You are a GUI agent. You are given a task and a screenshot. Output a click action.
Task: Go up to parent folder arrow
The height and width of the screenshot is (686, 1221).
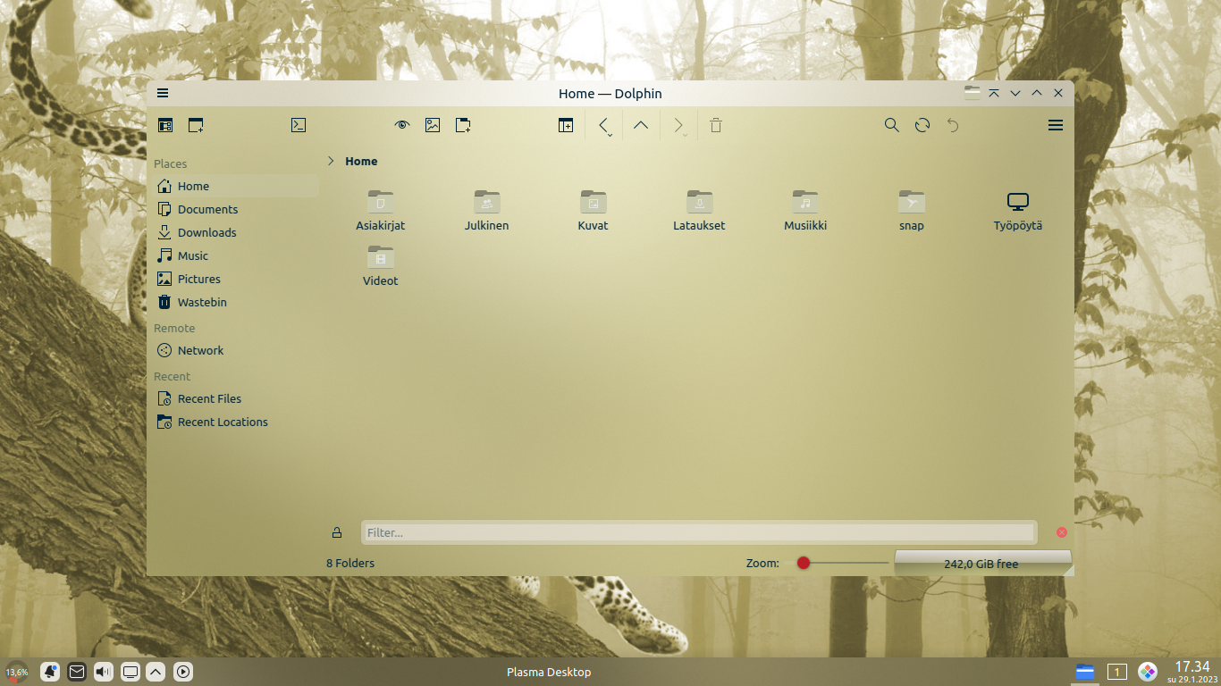641,125
